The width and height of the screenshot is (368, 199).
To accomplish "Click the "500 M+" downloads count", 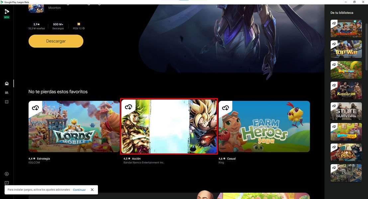I will point(58,24).
